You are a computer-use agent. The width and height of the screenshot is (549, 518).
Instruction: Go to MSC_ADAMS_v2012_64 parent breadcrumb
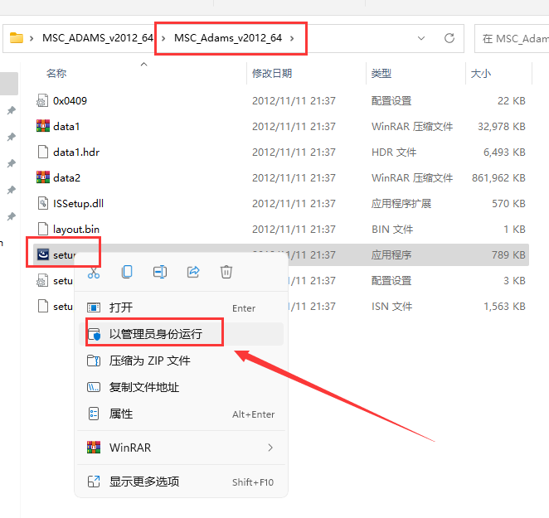pyautogui.click(x=98, y=38)
